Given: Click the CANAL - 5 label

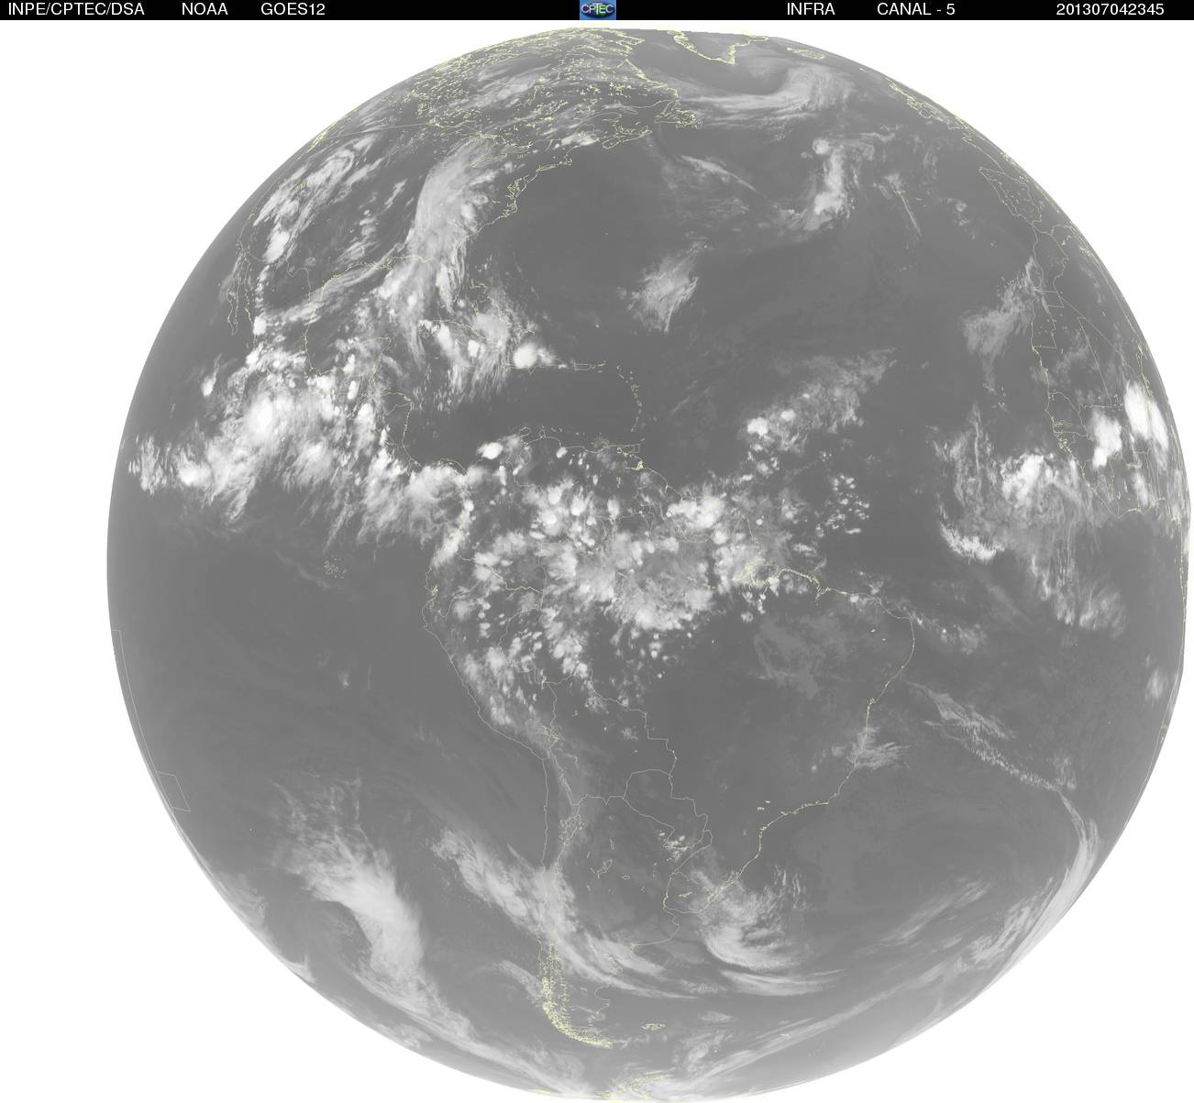Looking at the screenshot, I should (x=916, y=9).
